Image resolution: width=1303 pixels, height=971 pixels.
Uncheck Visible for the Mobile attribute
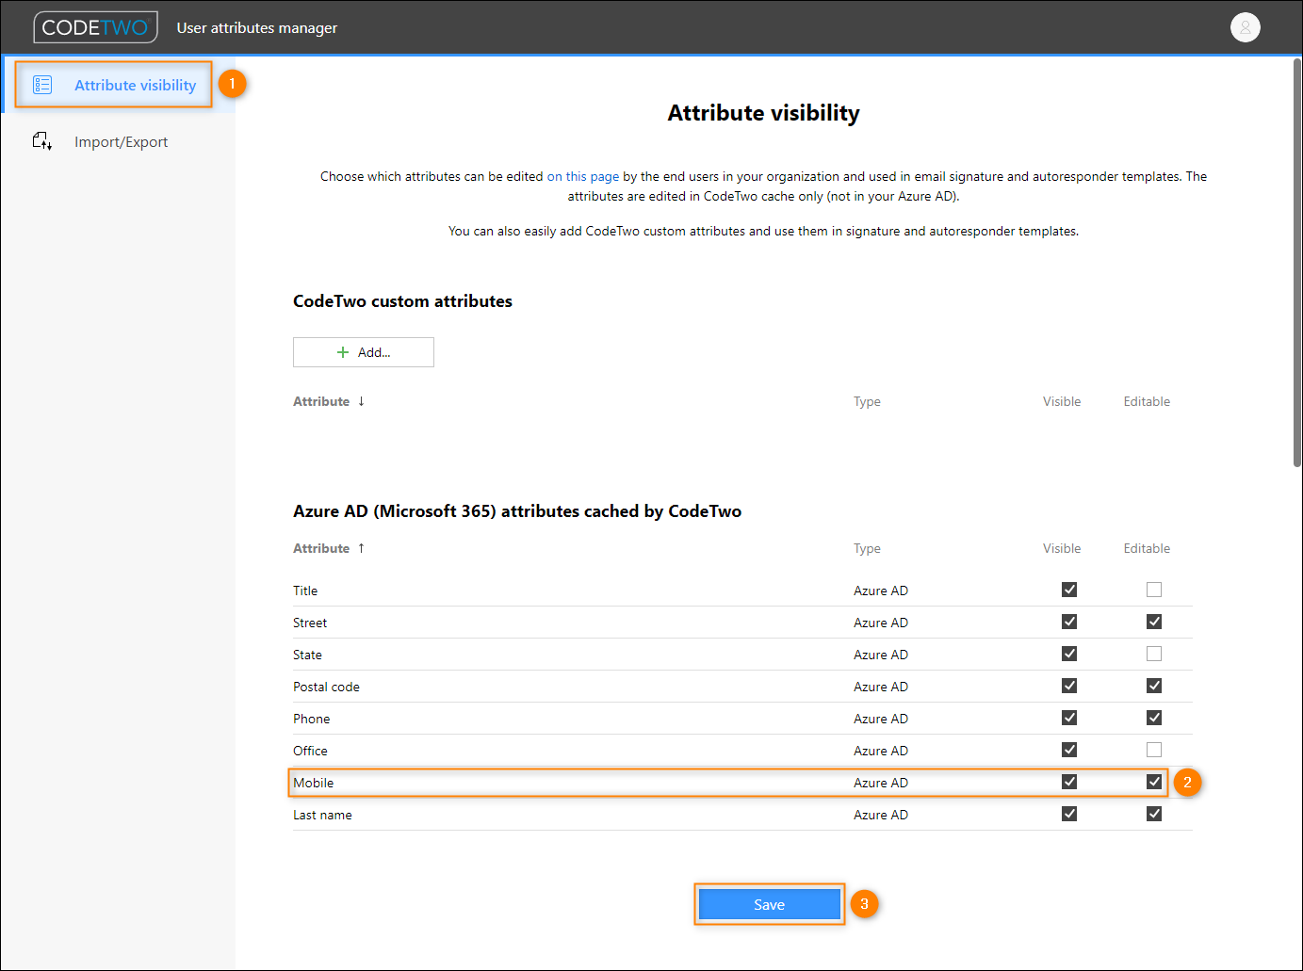point(1069,782)
